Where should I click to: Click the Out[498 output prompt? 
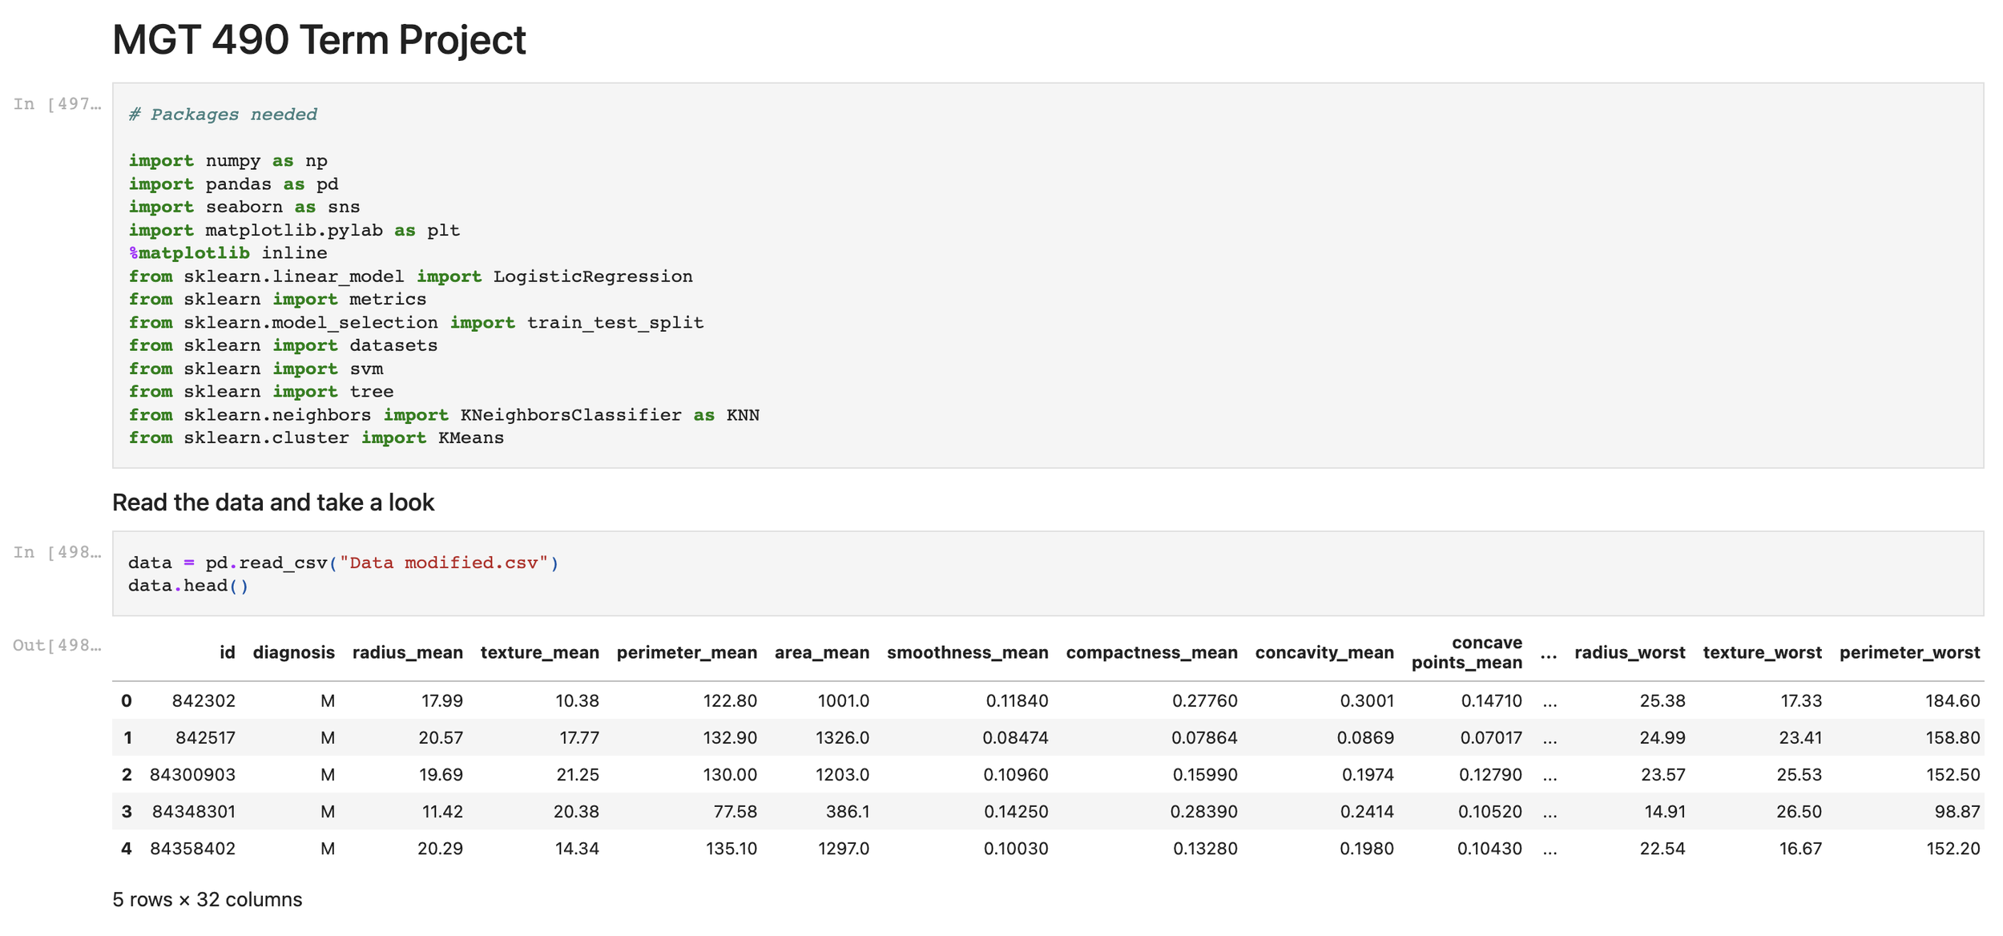(x=57, y=645)
